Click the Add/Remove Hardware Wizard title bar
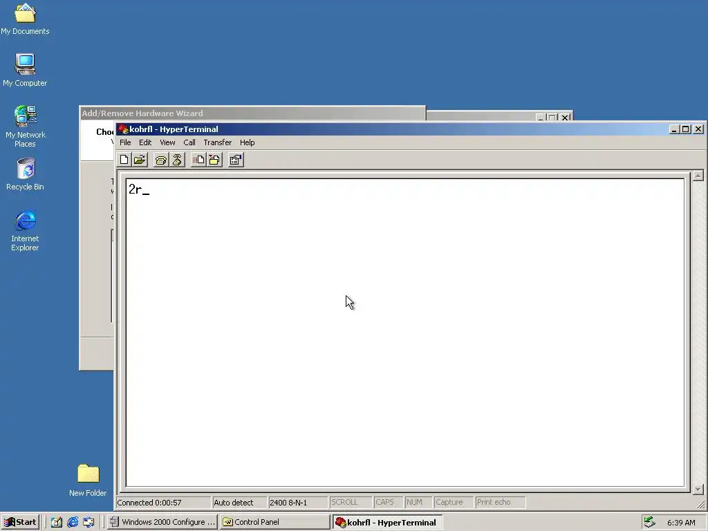 [x=252, y=113]
